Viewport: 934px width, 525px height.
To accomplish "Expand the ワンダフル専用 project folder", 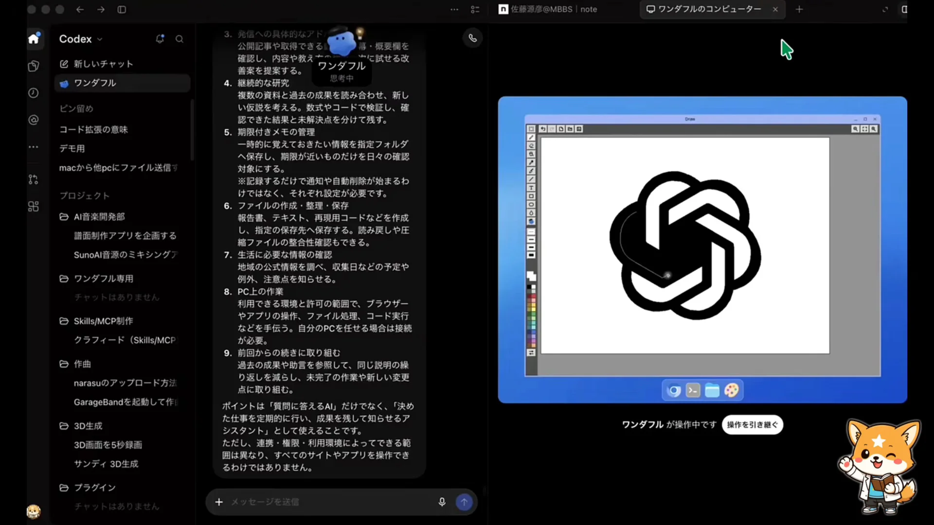I will click(96, 279).
